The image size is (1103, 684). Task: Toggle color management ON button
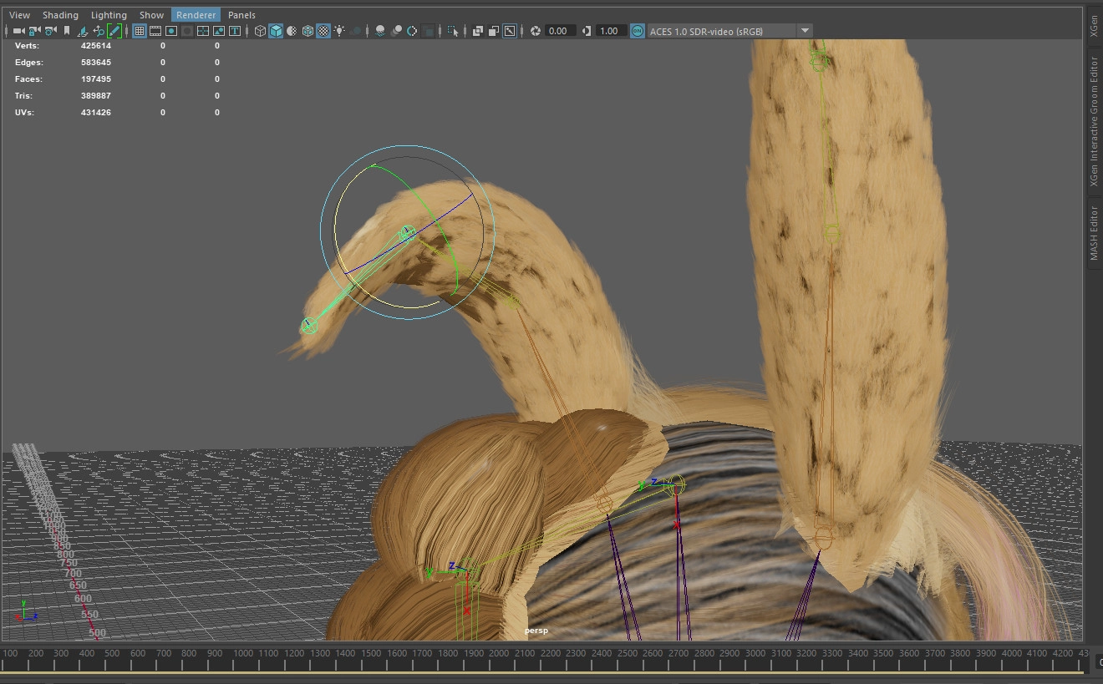638,31
